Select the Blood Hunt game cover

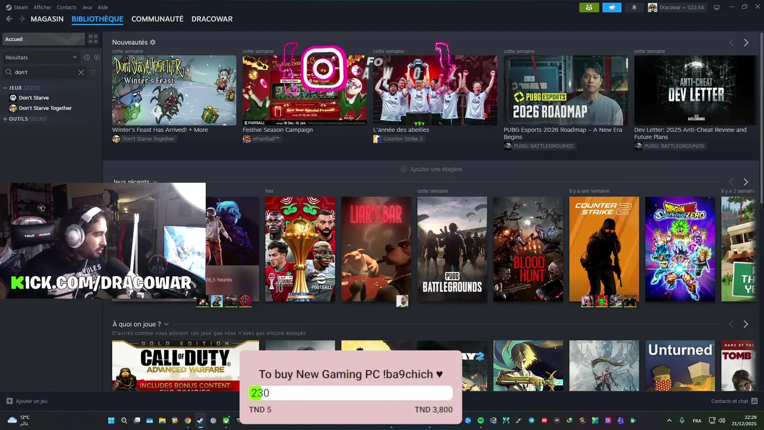click(x=528, y=249)
